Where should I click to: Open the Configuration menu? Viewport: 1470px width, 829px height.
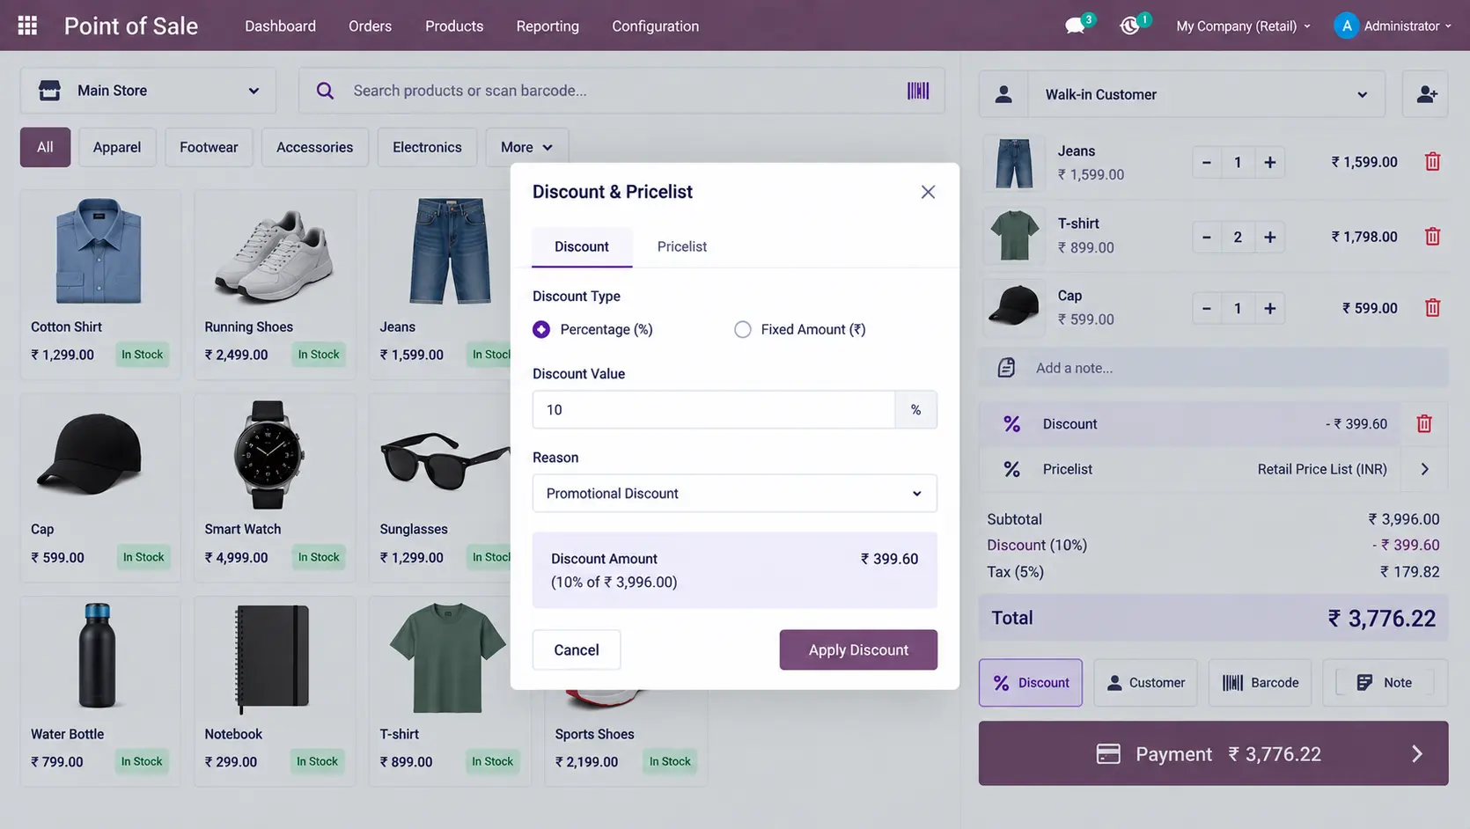(655, 26)
